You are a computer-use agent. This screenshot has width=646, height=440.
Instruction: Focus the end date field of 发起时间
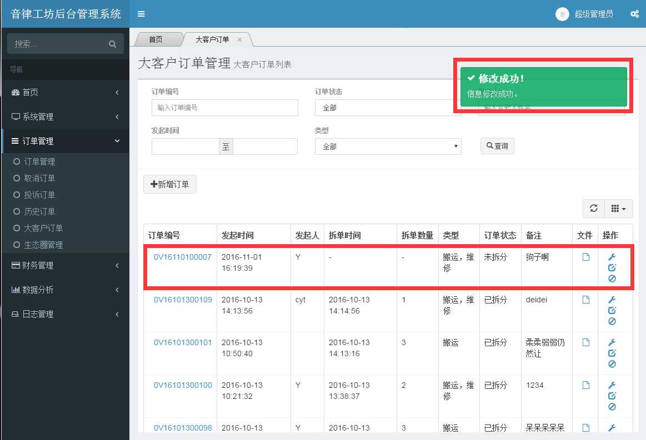[266, 146]
